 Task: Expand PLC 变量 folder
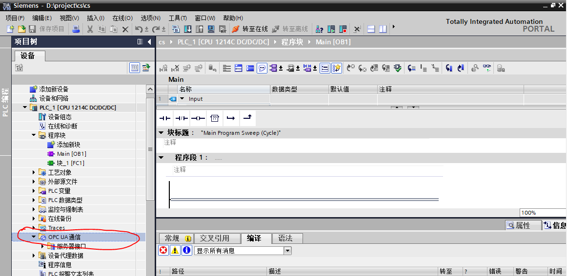[34, 191]
